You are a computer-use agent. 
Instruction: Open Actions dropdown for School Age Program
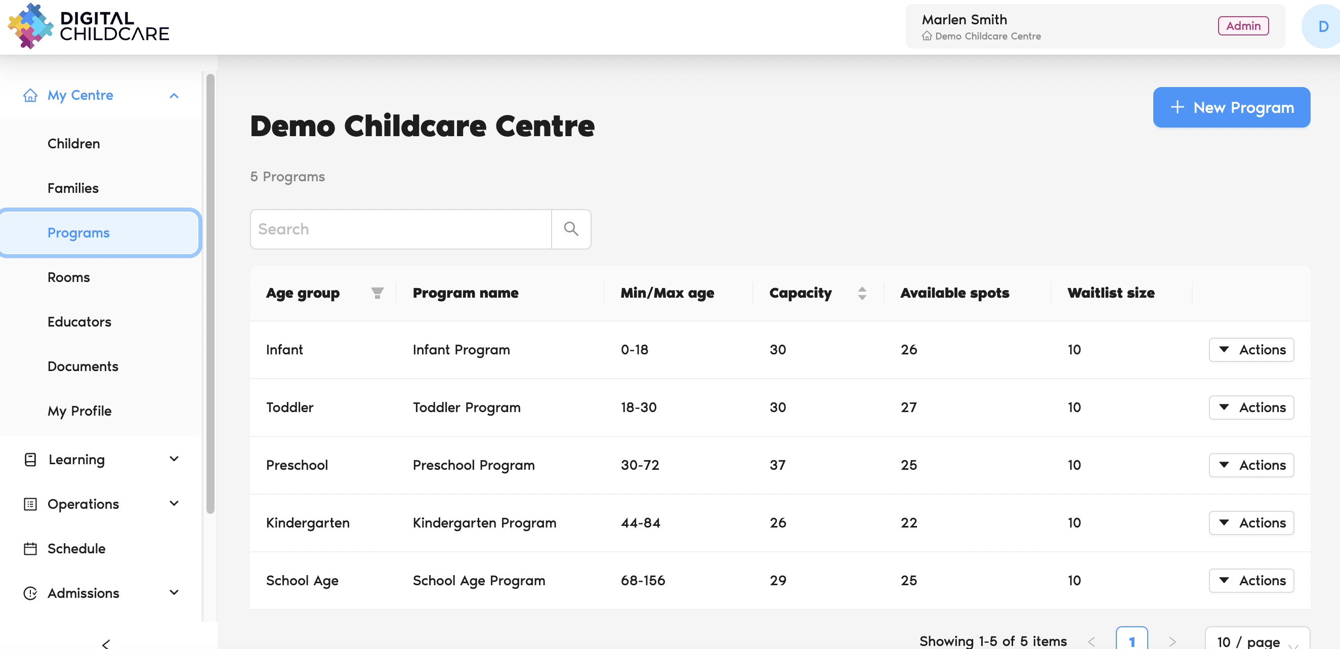[1251, 580]
